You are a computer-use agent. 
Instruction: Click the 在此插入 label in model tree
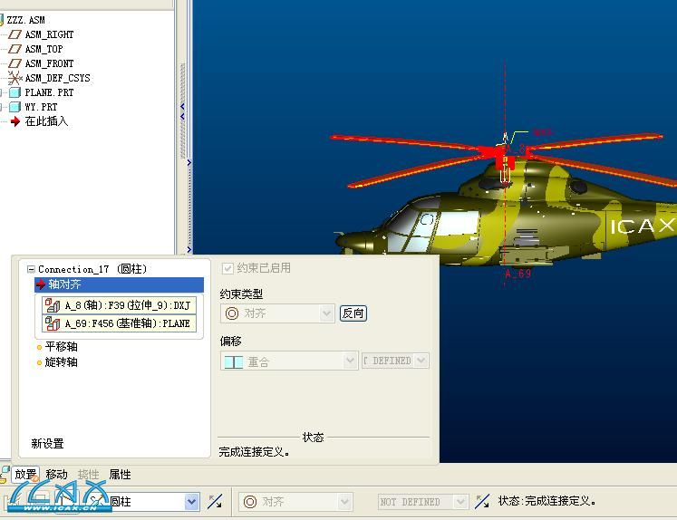pos(46,121)
